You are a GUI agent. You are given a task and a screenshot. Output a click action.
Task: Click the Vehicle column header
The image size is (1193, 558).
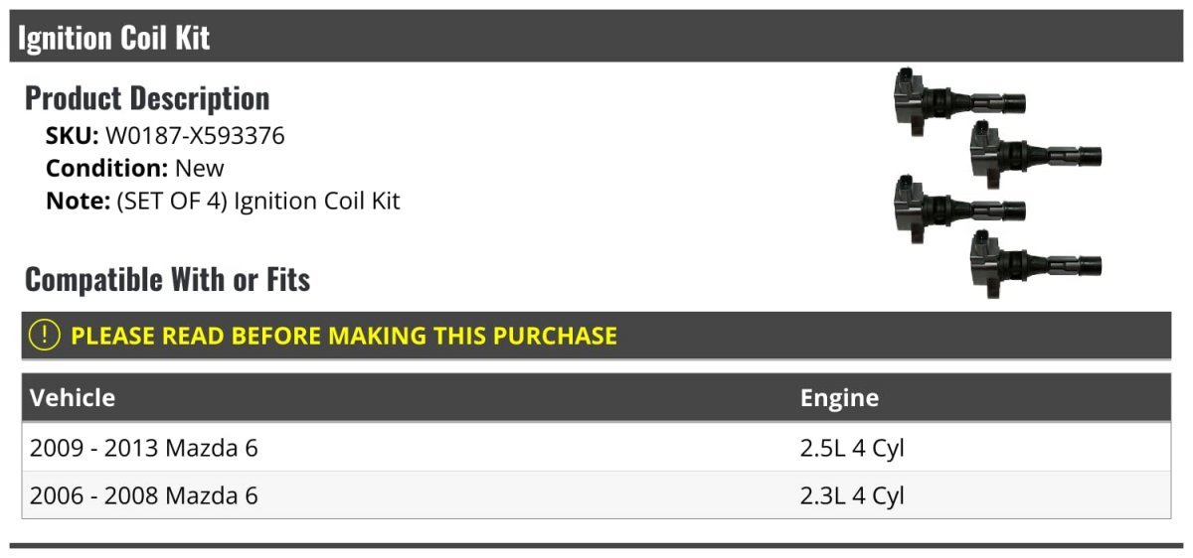click(x=73, y=398)
